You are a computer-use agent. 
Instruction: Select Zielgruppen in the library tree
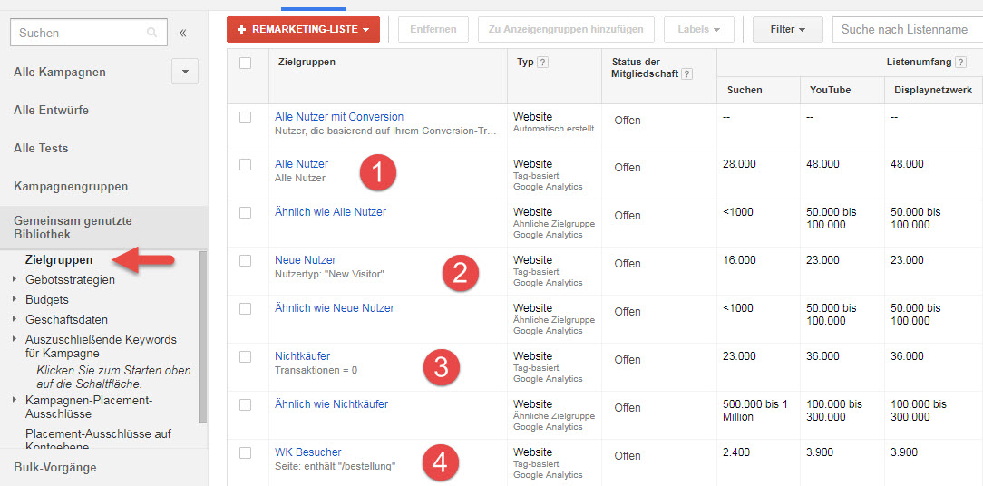[x=59, y=259]
